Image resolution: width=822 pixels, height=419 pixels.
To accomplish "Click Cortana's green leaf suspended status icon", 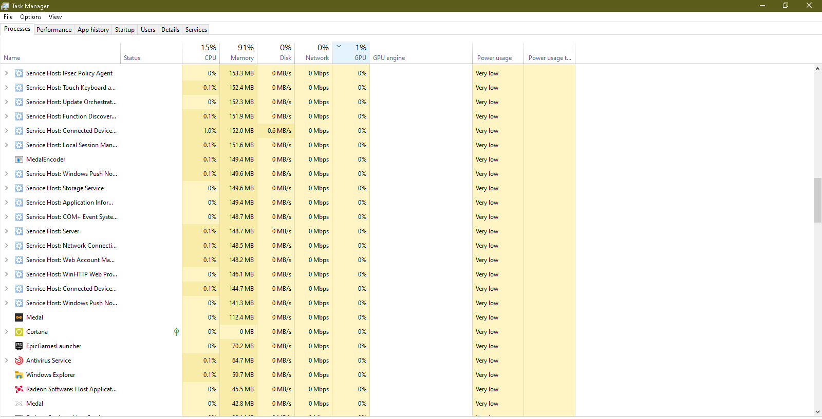I will coord(176,332).
